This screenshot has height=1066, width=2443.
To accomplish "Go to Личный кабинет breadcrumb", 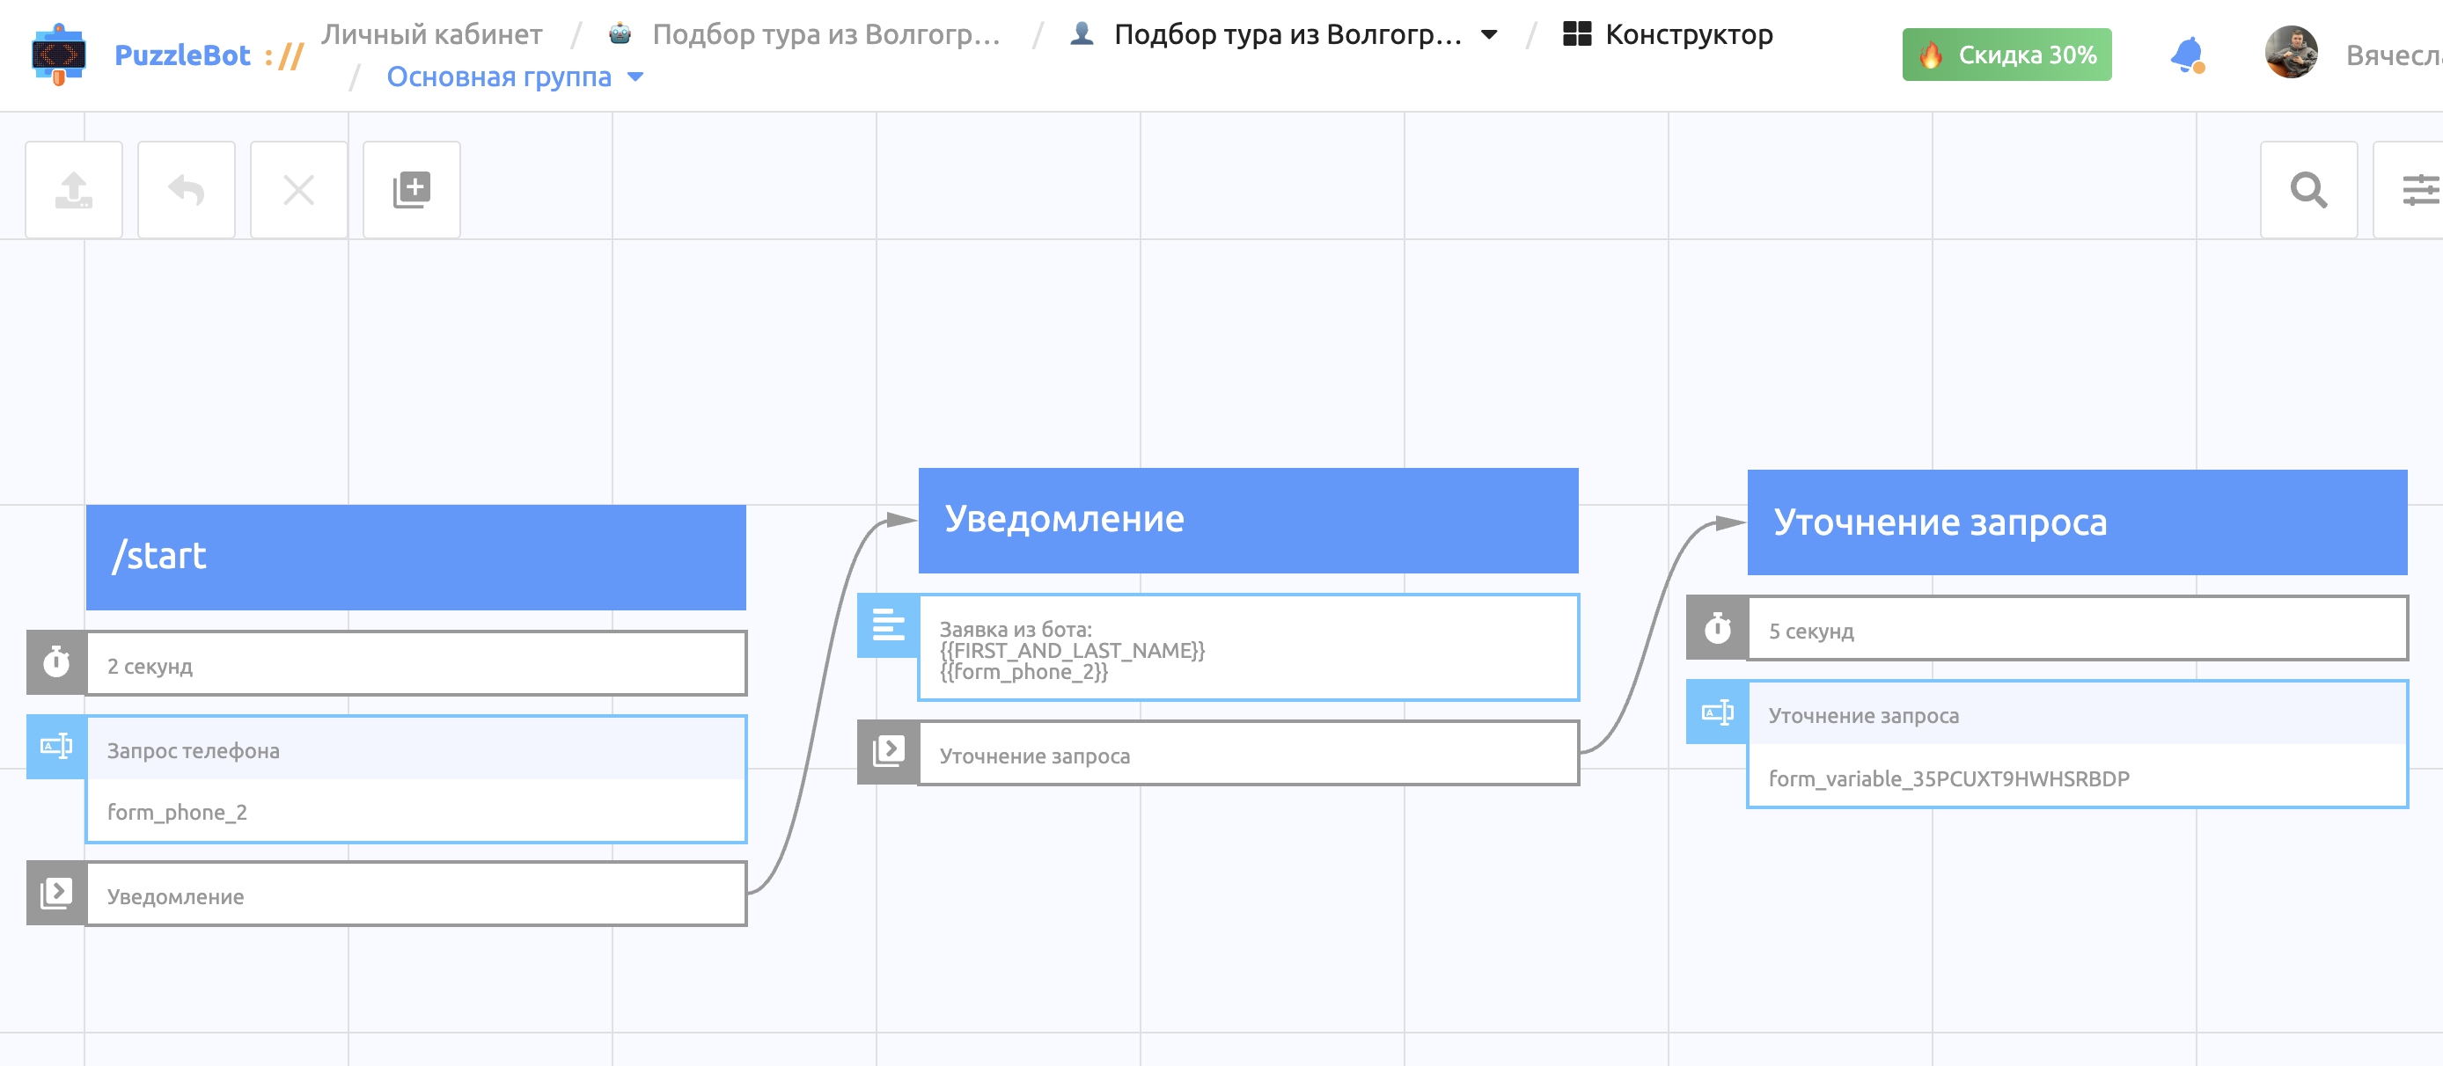I will [x=431, y=34].
